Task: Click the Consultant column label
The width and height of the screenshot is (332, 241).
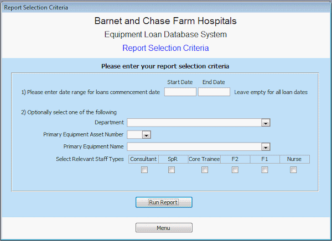Action: [143, 159]
